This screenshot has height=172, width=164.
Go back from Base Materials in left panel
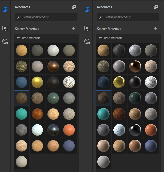[18, 38]
